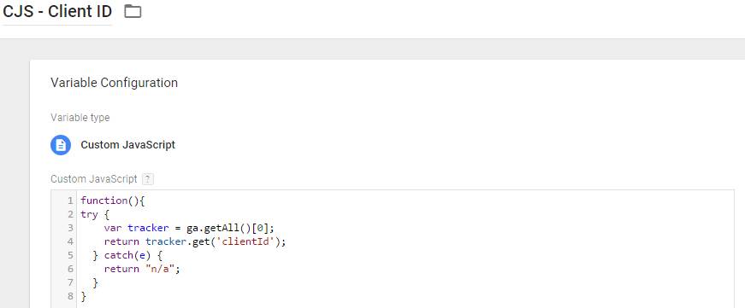Click the return tracker.get('clientId') line
Viewport: 745px width, 308px height.
(x=195, y=241)
